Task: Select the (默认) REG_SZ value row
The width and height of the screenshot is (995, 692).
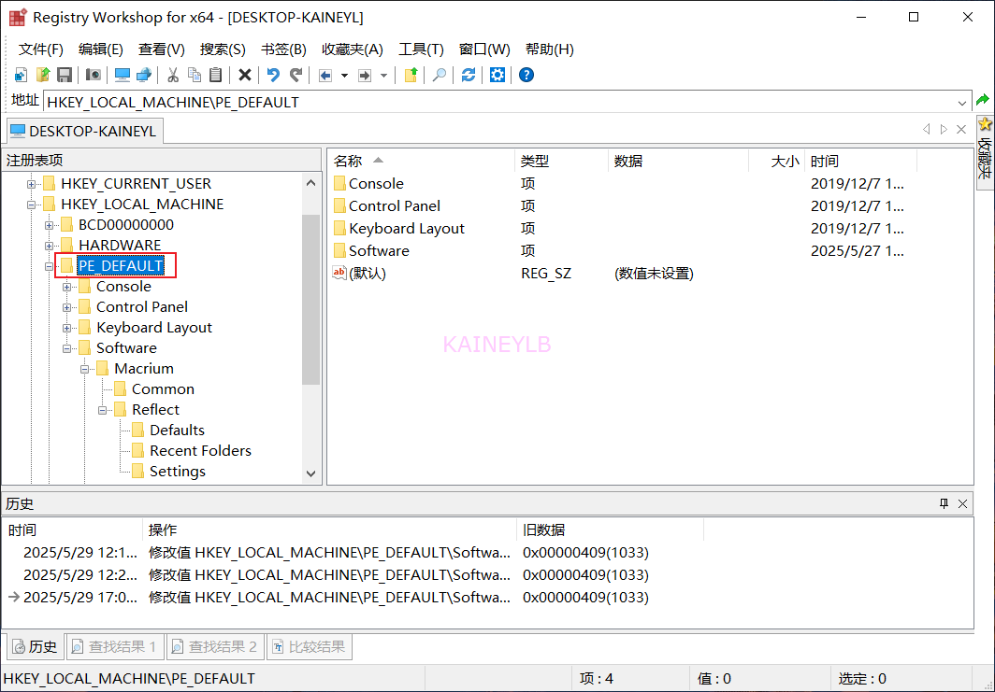Action: click(x=650, y=273)
